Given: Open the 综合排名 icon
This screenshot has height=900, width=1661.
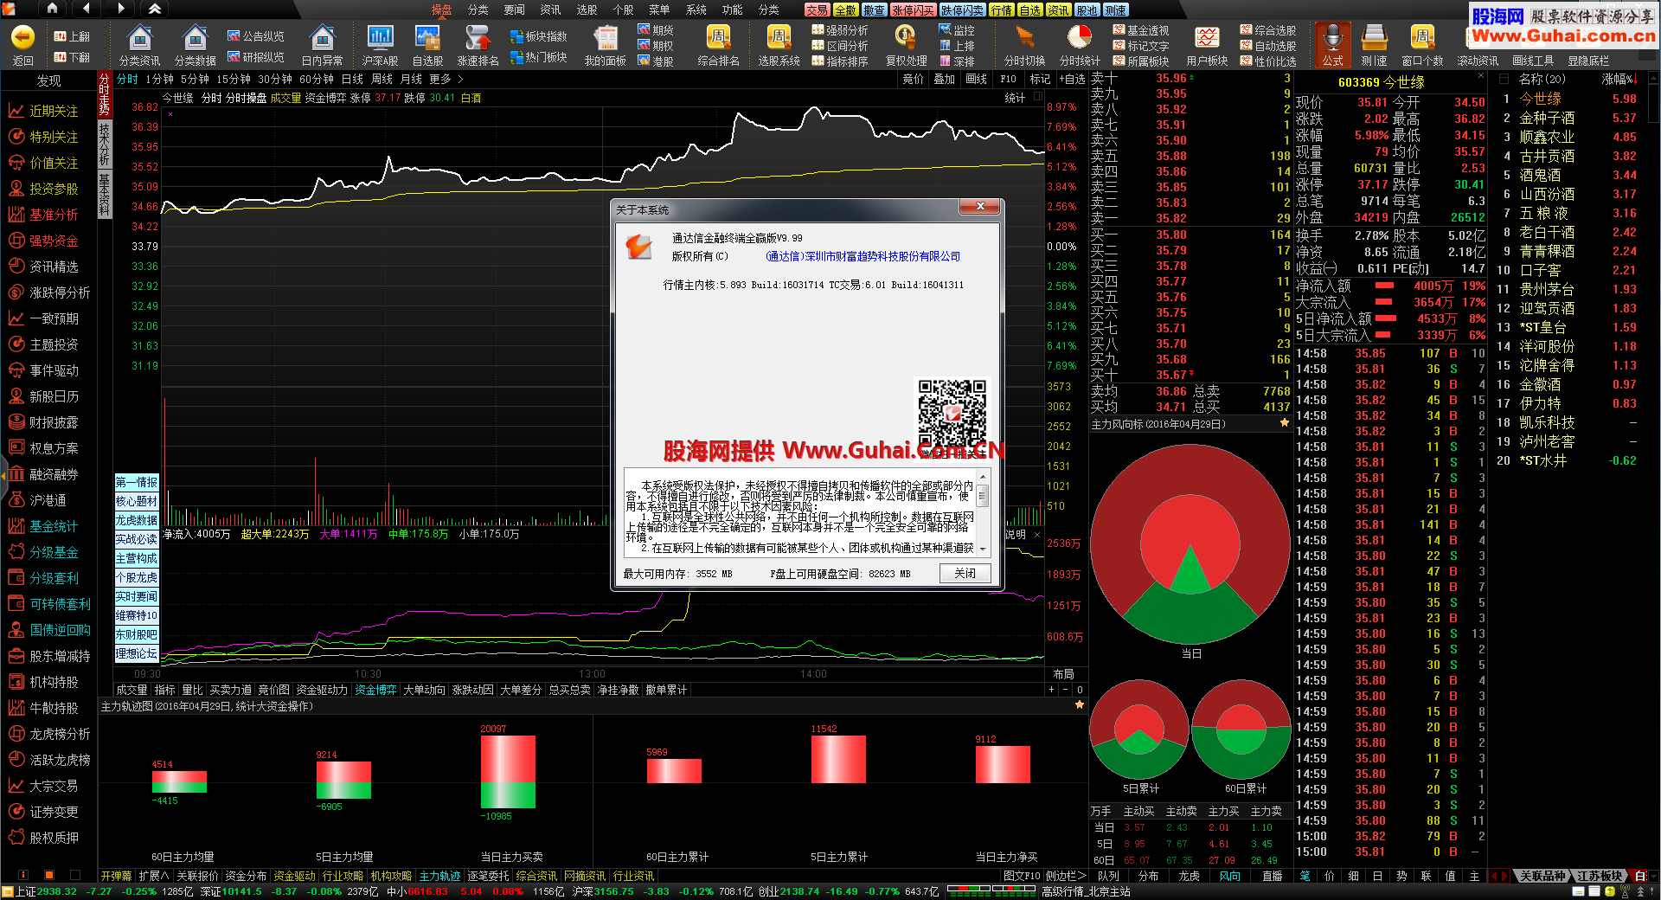Looking at the screenshot, I should click(718, 38).
